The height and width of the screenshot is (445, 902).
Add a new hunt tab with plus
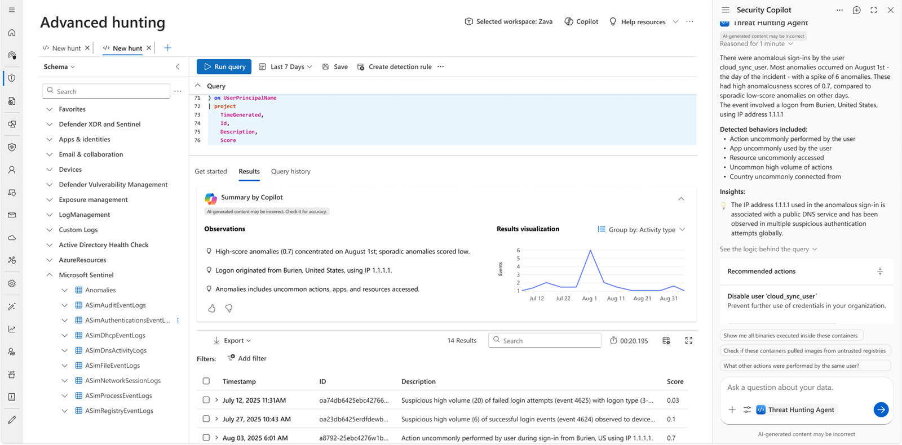click(167, 48)
